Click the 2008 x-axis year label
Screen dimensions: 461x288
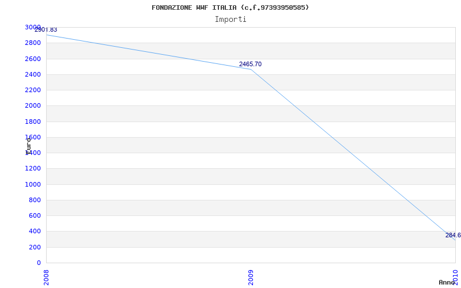46,278
